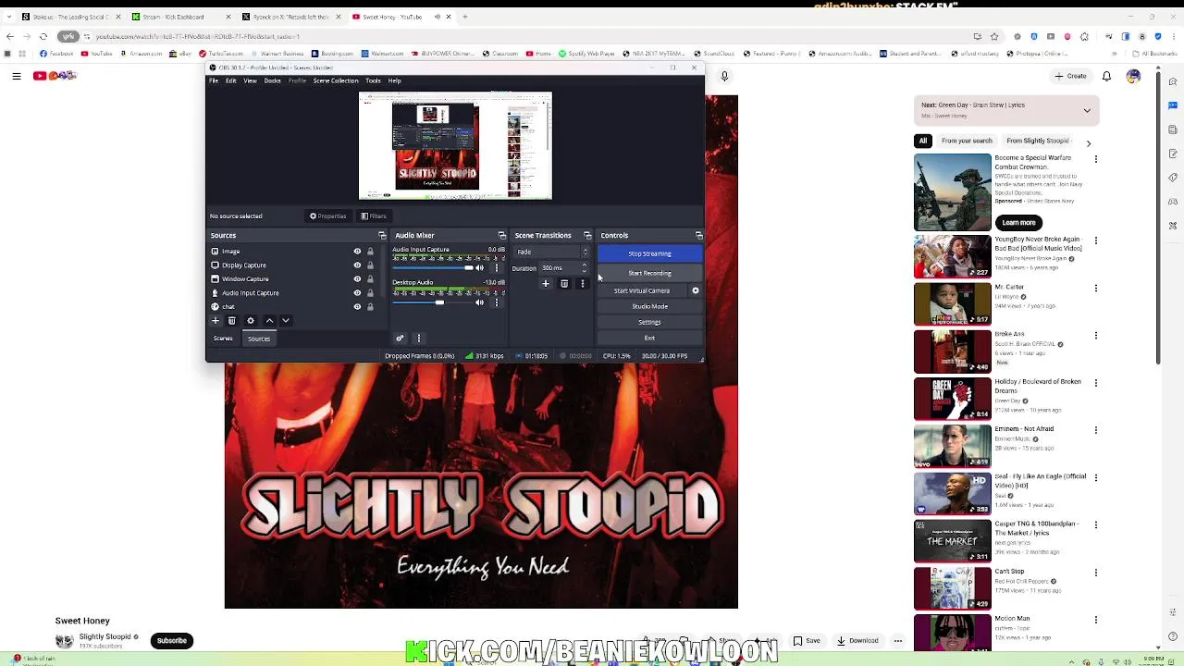Open YouTube hamburger guide menu

click(16, 76)
